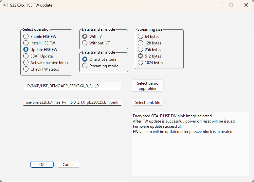
Task: Click the S32K3xx app icon in title bar
Action: click(x=5, y=5)
